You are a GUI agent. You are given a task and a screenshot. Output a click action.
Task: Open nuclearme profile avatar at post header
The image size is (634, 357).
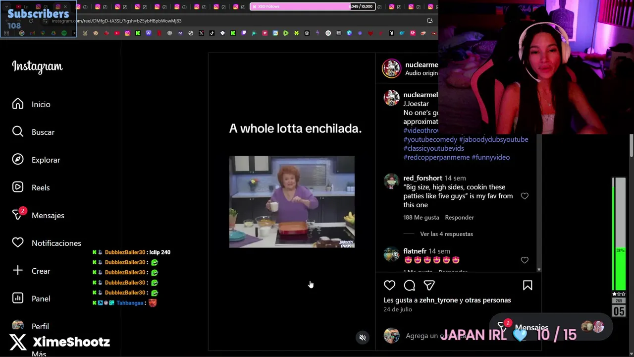[x=391, y=68]
